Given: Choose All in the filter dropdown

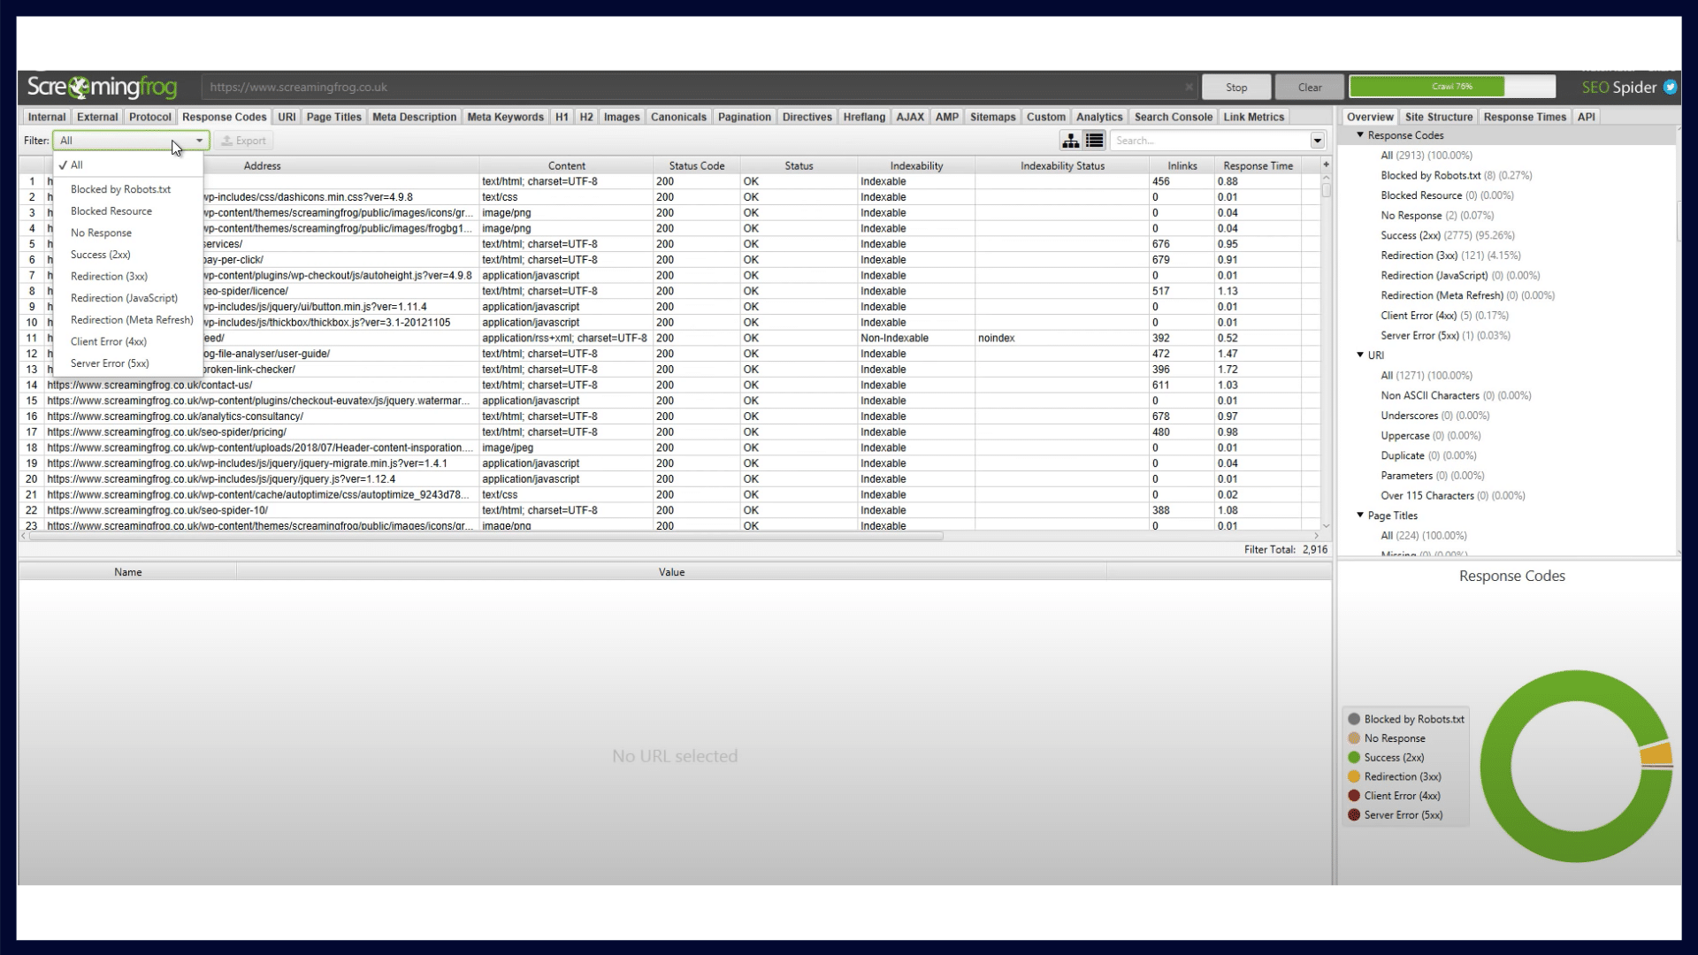Looking at the screenshot, I should tap(128, 165).
